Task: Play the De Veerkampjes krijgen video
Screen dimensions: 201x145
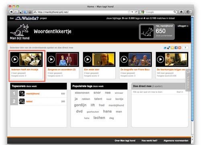Action: coord(160,59)
